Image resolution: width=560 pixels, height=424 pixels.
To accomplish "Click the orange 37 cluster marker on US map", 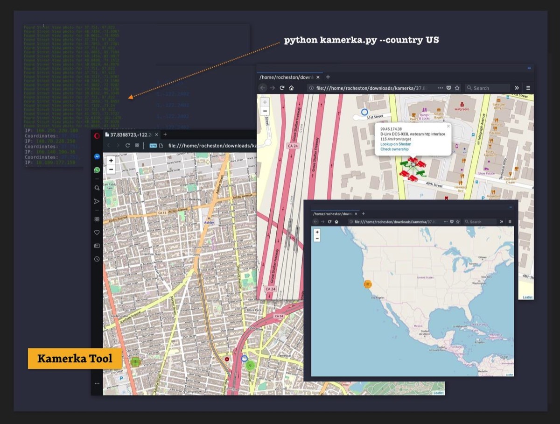I will pyautogui.click(x=368, y=284).
